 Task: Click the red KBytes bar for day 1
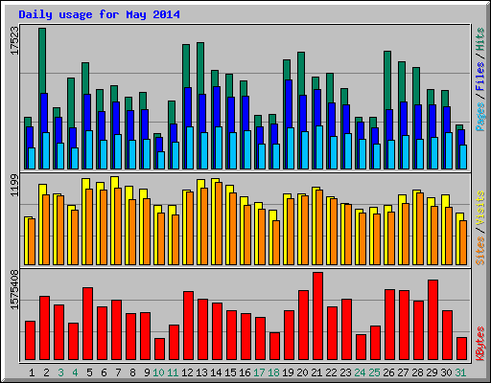tap(30, 341)
